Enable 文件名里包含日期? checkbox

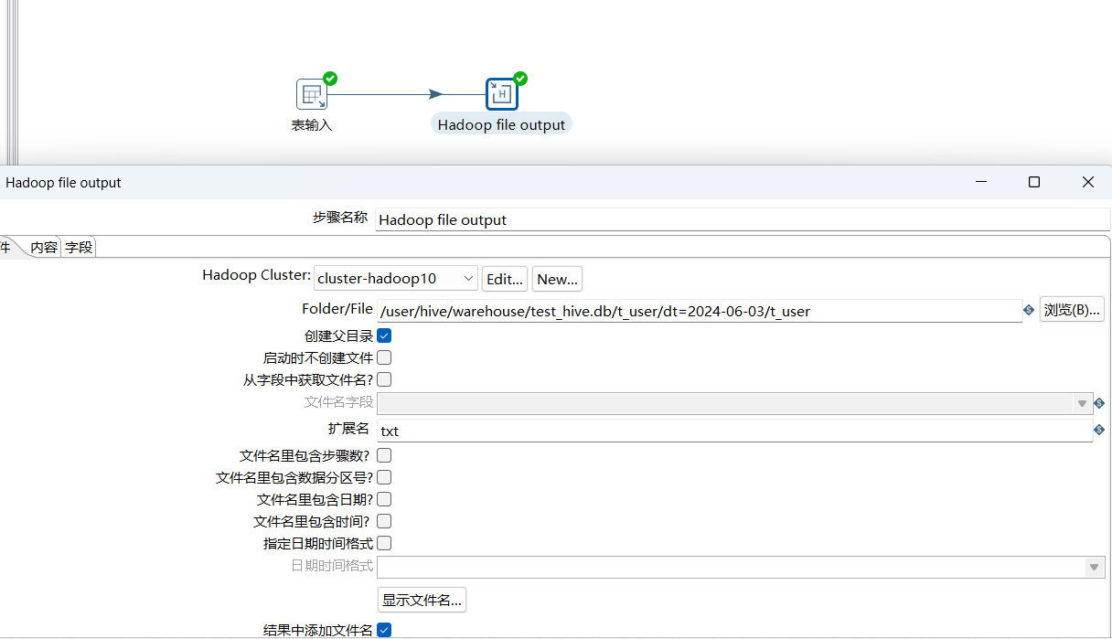[384, 499]
